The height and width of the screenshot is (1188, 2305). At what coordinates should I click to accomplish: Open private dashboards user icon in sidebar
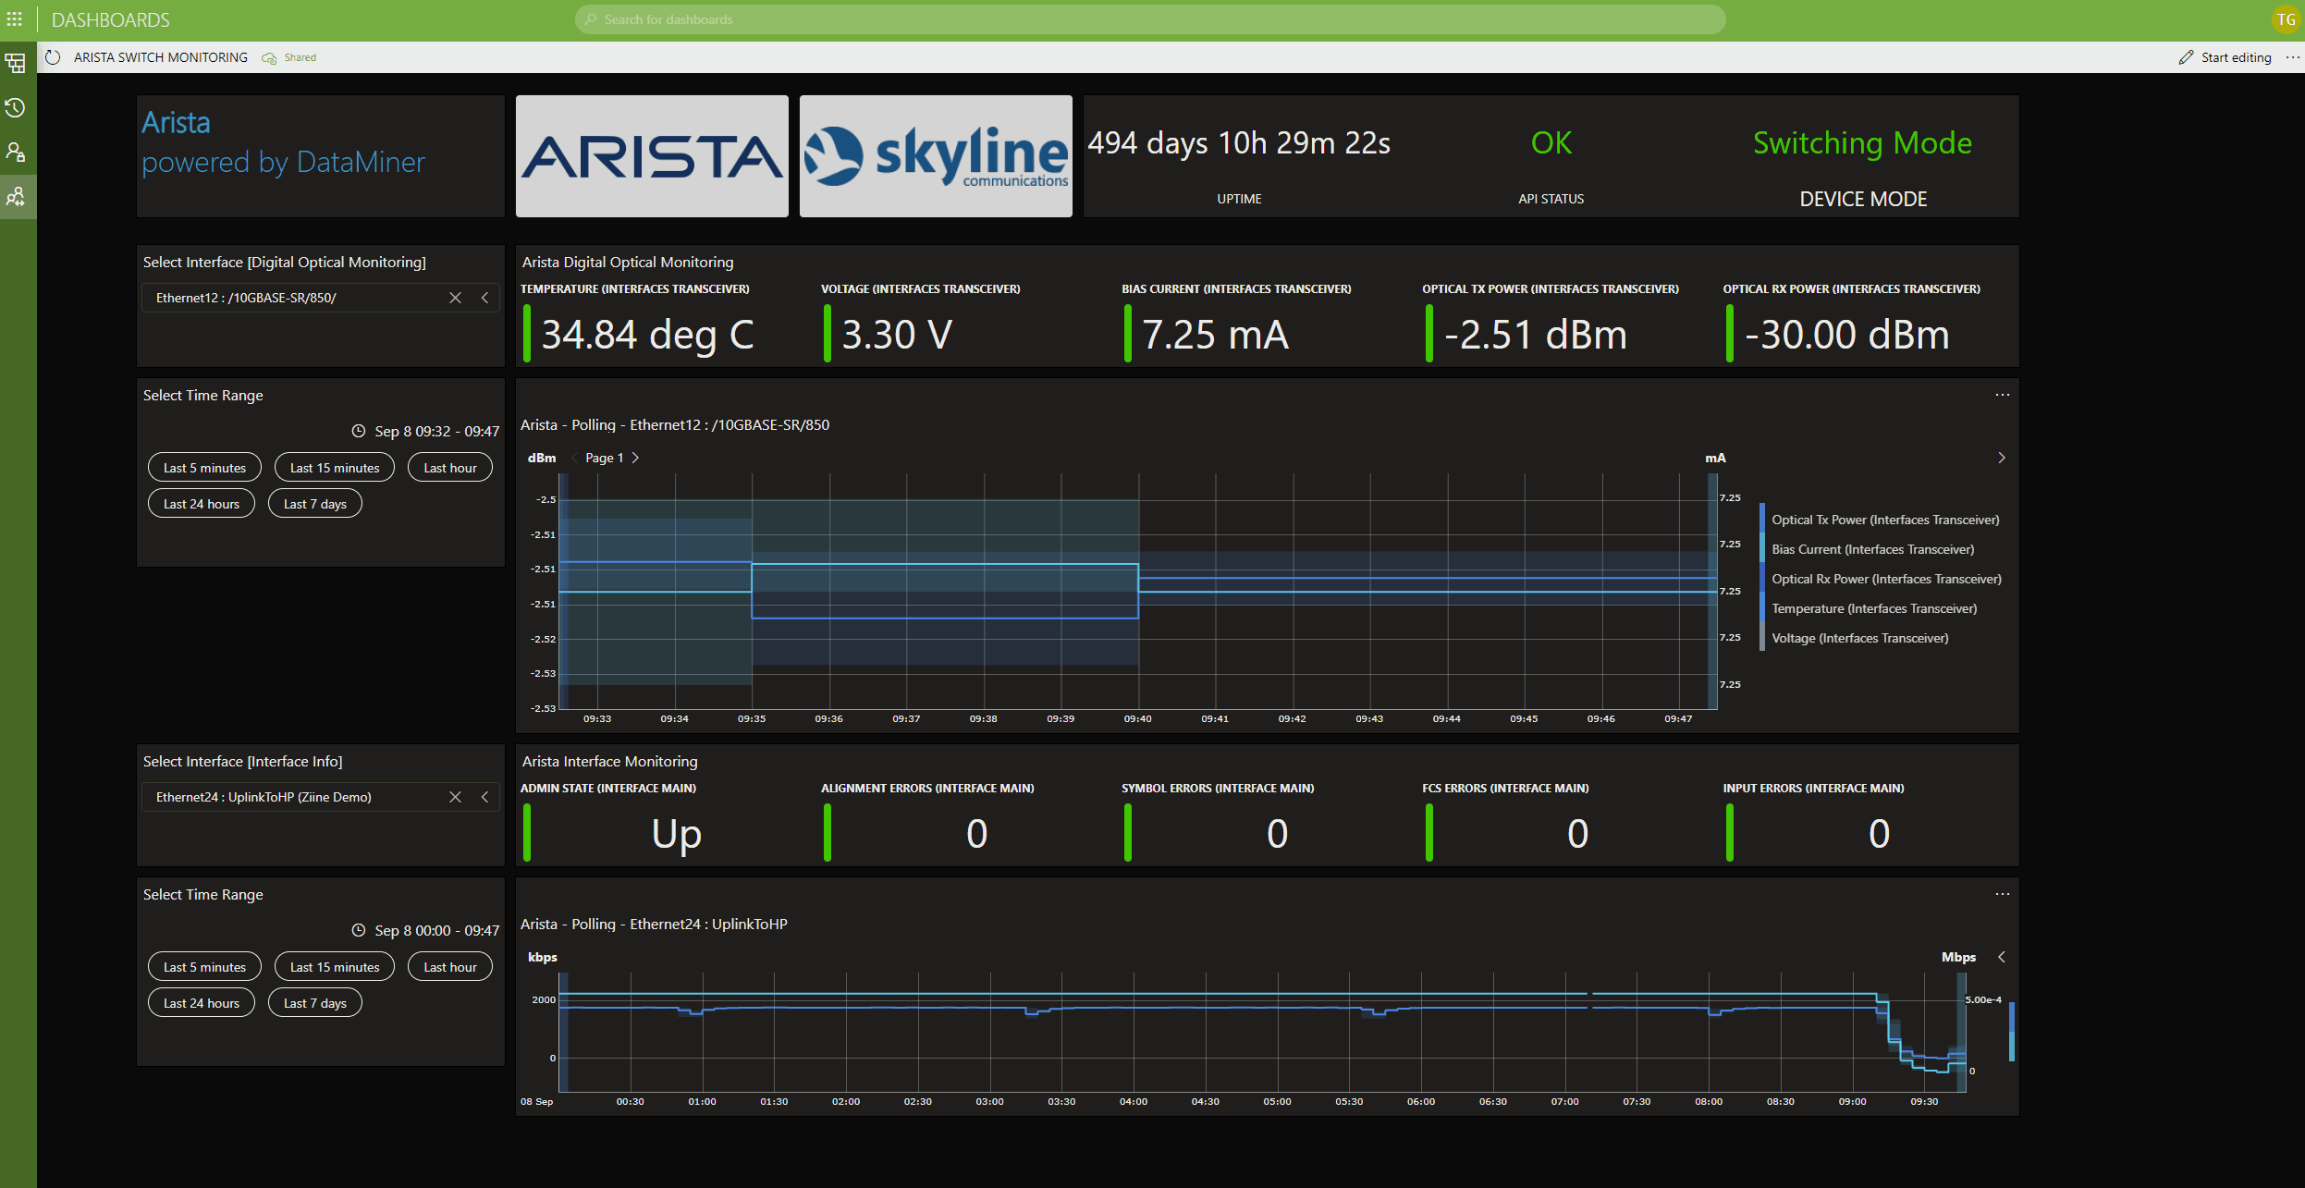coord(16,153)
